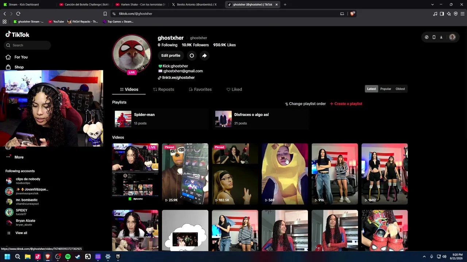The image size is (467, 262).
Task: Open Epic Games Launcher from taskbar
Action: tap(118, 257)
